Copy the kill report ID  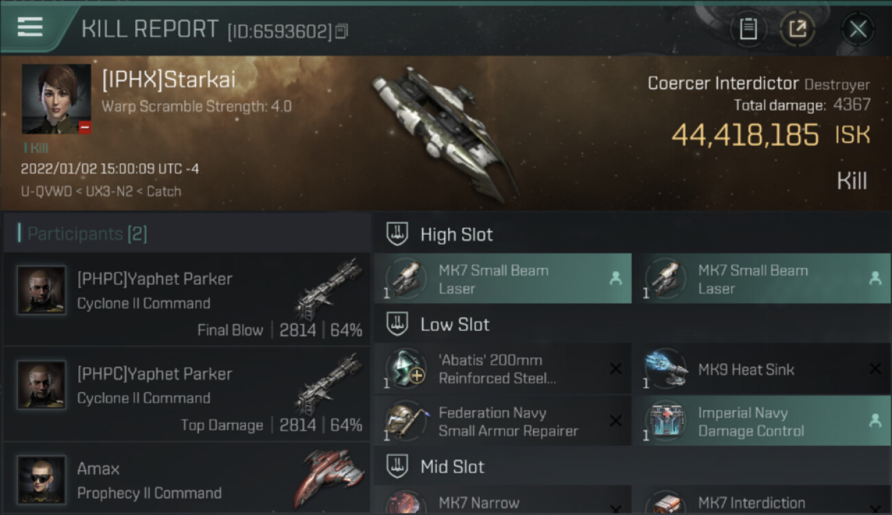click(342, 31)
